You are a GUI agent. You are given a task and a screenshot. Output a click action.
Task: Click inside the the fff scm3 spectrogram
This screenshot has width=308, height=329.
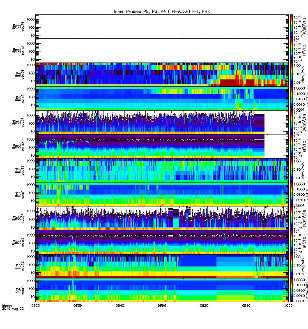tap(162, 242)
